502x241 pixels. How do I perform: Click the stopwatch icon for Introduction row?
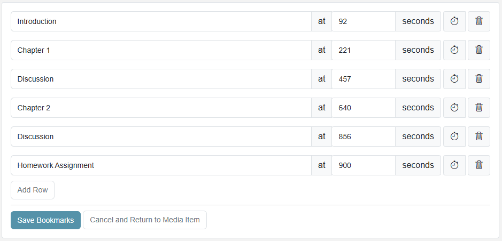tap(454, 21)
